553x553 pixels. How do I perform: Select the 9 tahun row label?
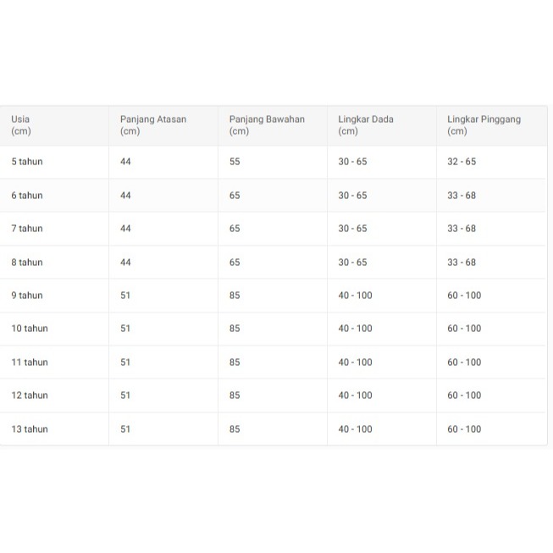click(x=26, y=296)
